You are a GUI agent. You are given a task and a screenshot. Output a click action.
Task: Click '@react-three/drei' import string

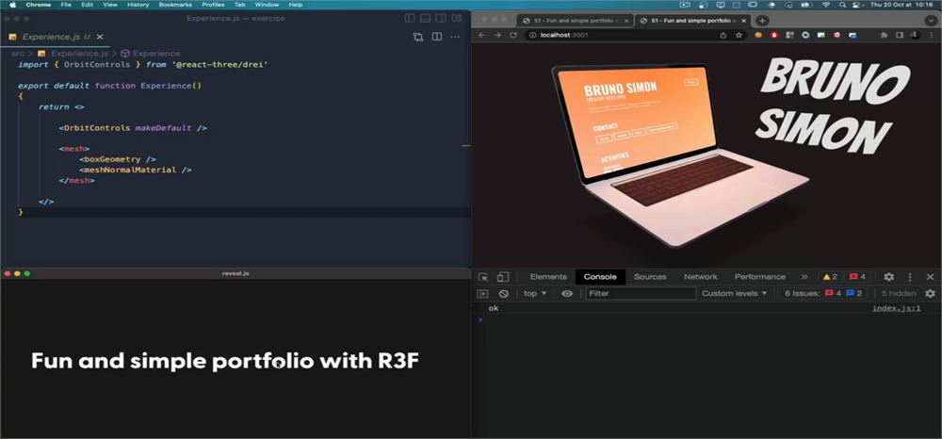219,64
